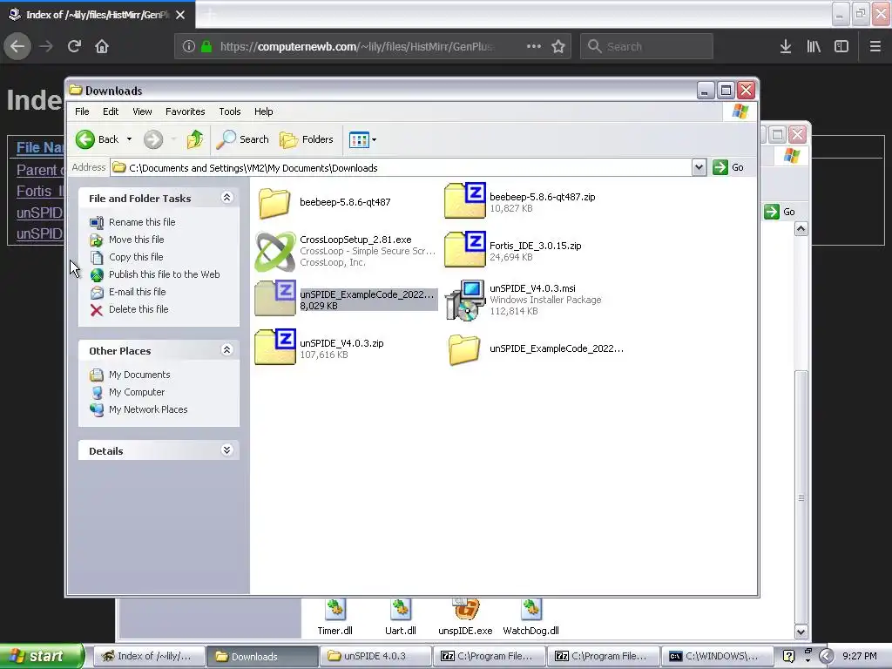This screenshot has height=669, width=892.
Task: Open the Back history dropdown arrow
Action: 129,139
